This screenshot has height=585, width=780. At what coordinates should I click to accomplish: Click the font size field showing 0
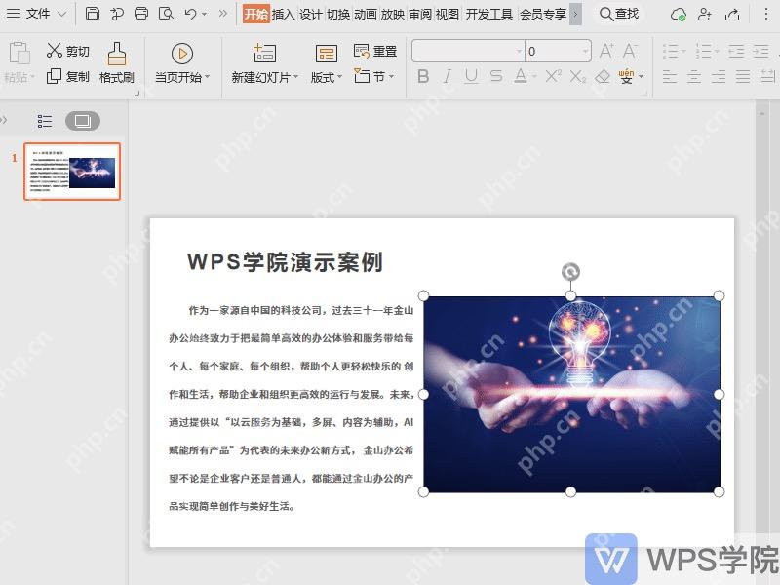pos(558,51)
